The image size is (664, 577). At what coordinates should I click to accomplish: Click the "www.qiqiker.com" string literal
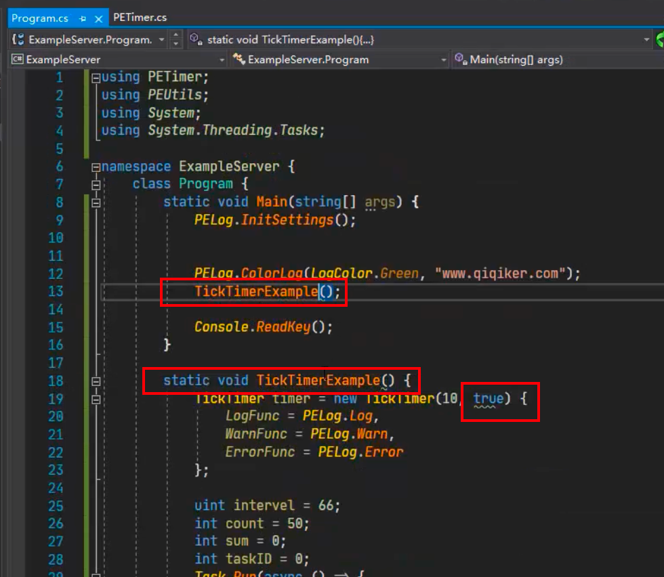tap(501, 274)
